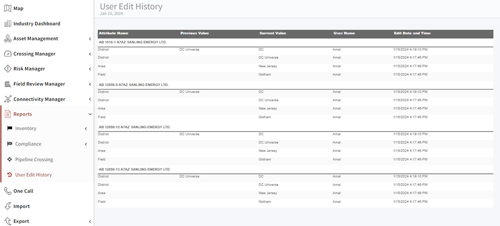Screen dimensions: 500x226
Task: Click the Reports document icon
Action: tap(8, 114)
